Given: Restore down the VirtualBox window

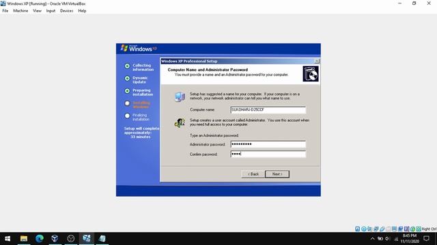Looking at the screenshot, I should (x=414, y=3).
